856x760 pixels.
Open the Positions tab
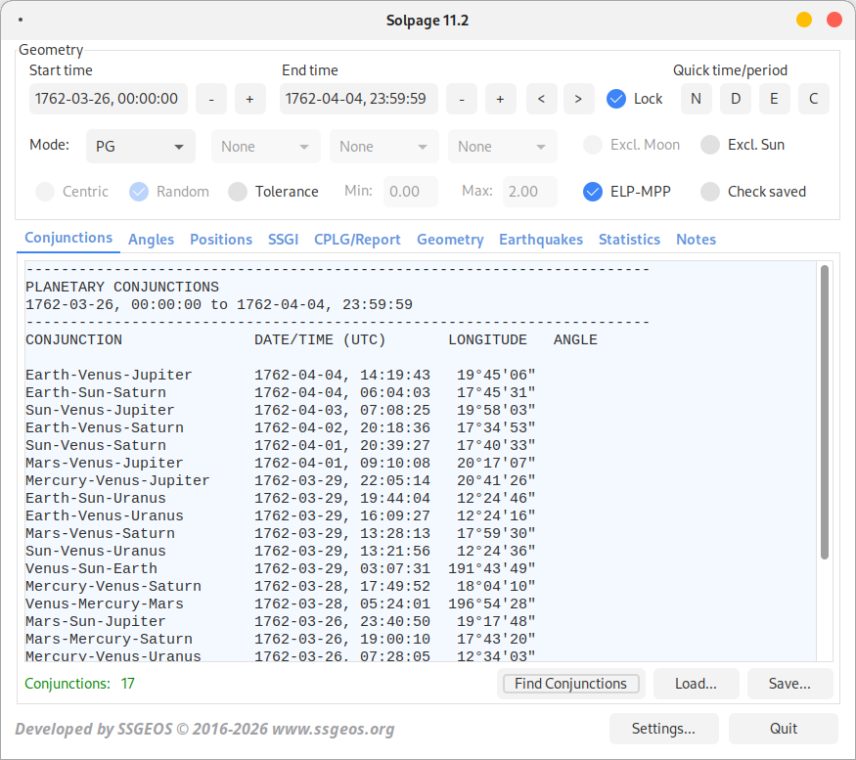pos(221,239)
